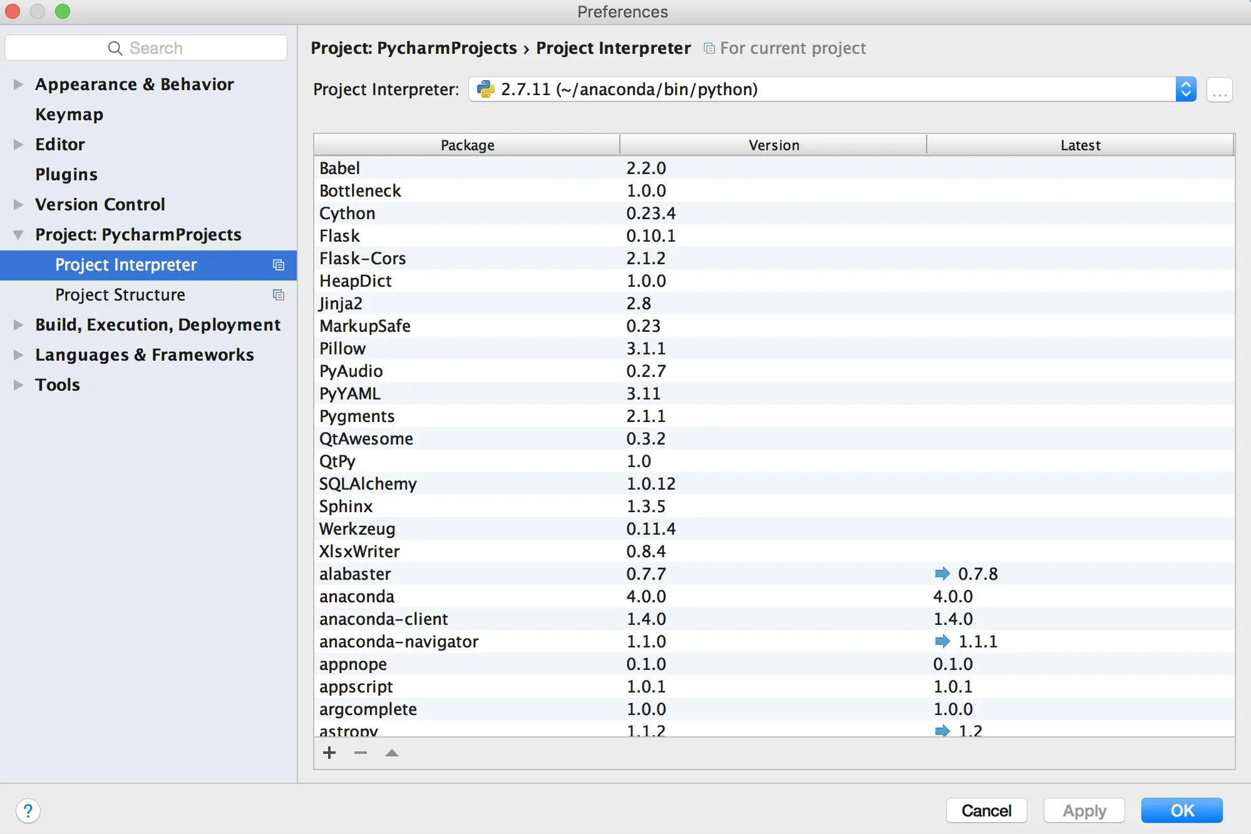Collapse Project: PycharmProjects section
This screenshot has width=1251, height=834.
[x=18, y=235]
